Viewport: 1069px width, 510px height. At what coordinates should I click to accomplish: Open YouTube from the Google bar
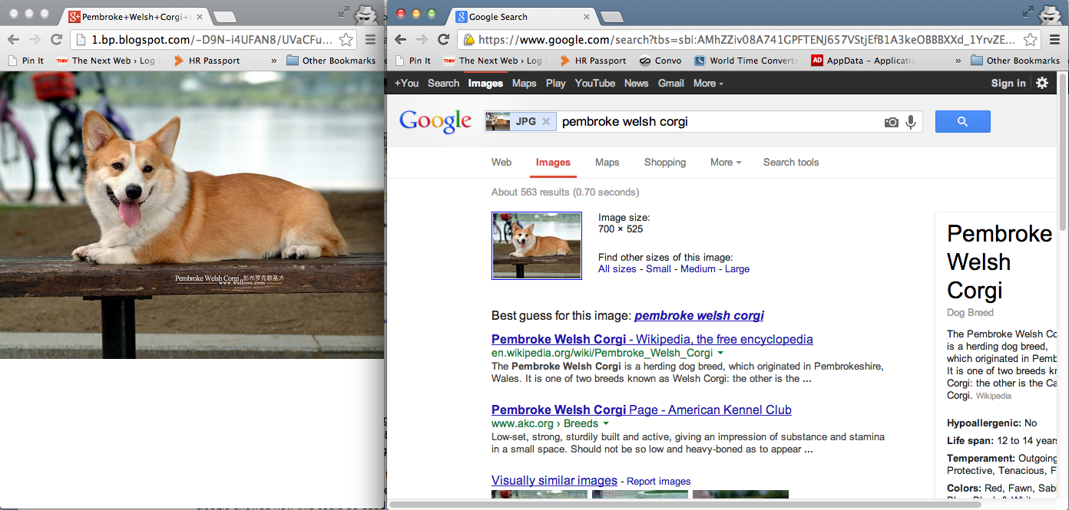[x=595, y=83]
